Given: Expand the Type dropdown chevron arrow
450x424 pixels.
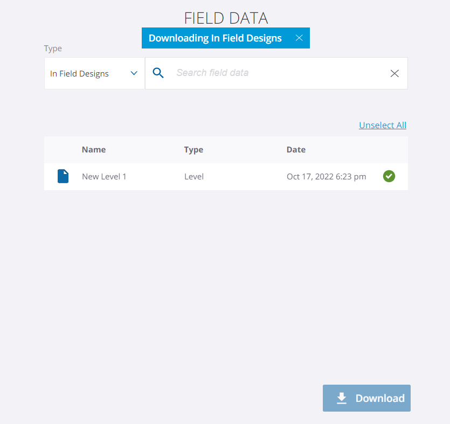Looking at the screenshot, I should [134, 73].
